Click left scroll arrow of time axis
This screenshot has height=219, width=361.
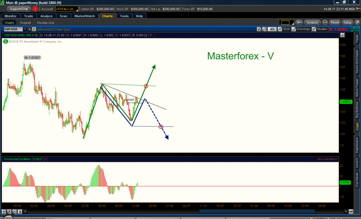click(x=25, y=211)
